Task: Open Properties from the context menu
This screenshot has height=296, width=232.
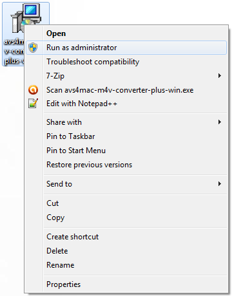Action: pyautogui.click(x=126, y=284)
